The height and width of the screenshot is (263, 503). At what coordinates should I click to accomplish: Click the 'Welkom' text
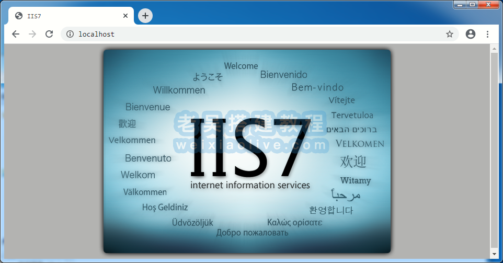tap(138, 175)
